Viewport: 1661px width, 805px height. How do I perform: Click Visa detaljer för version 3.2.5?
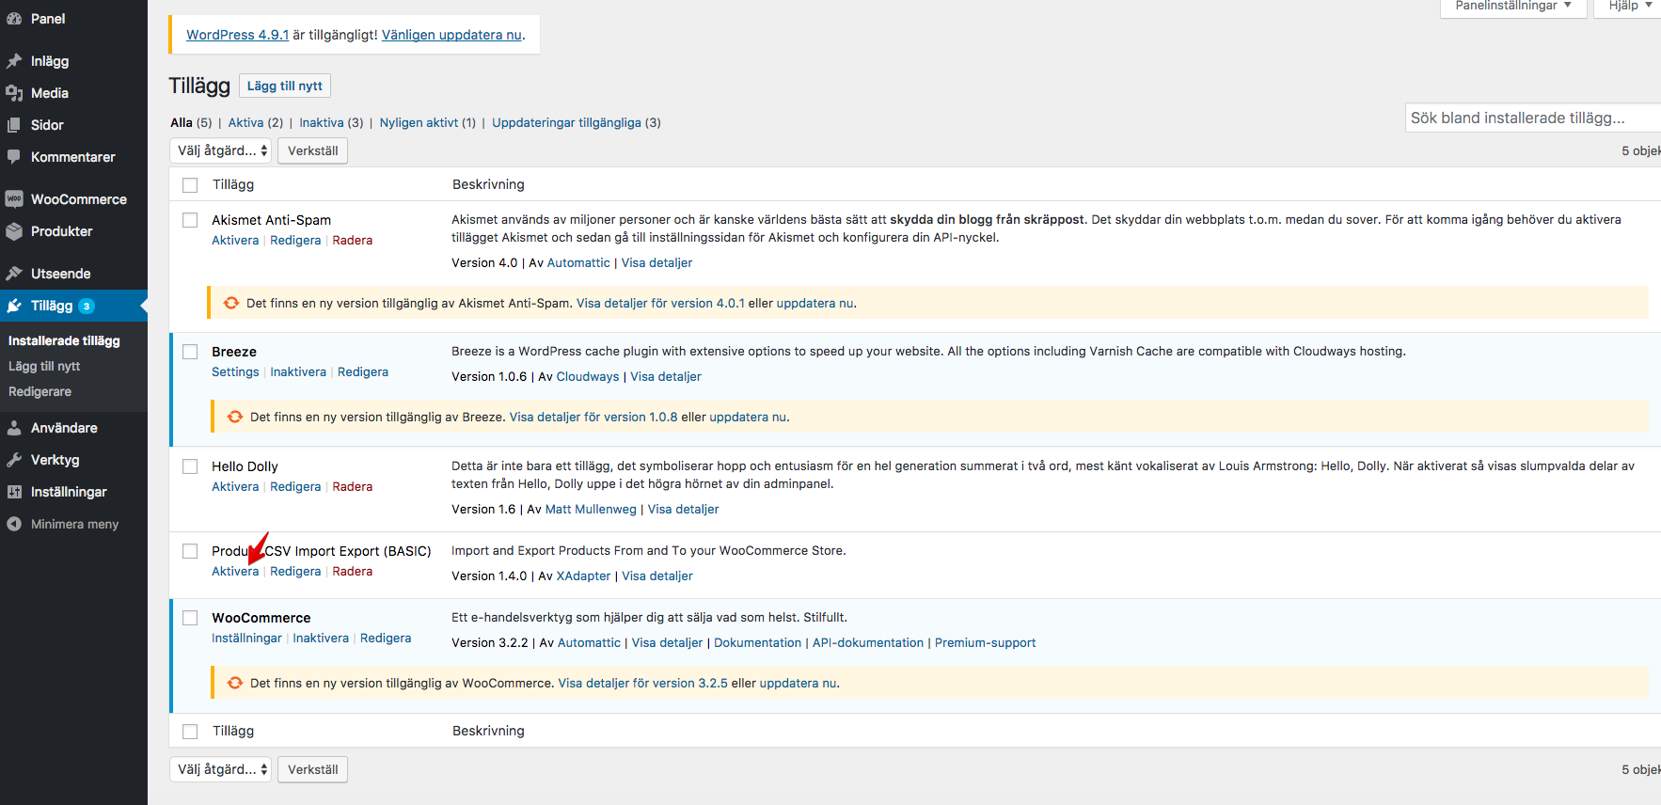pyautogui.click(x=642, y=683)
